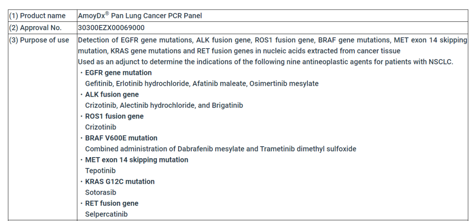Screen dimensions: 473x221
Task: Click the "RET fusion gene" bold heading
Action: point(112,203)
